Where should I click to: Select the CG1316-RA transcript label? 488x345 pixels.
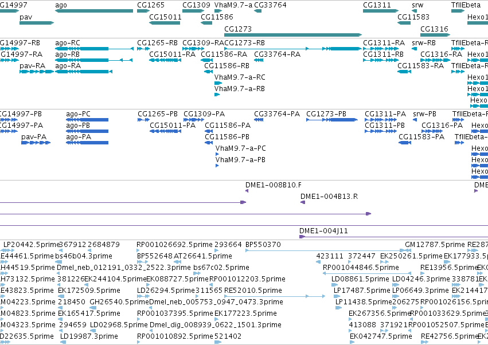[442, 54]
